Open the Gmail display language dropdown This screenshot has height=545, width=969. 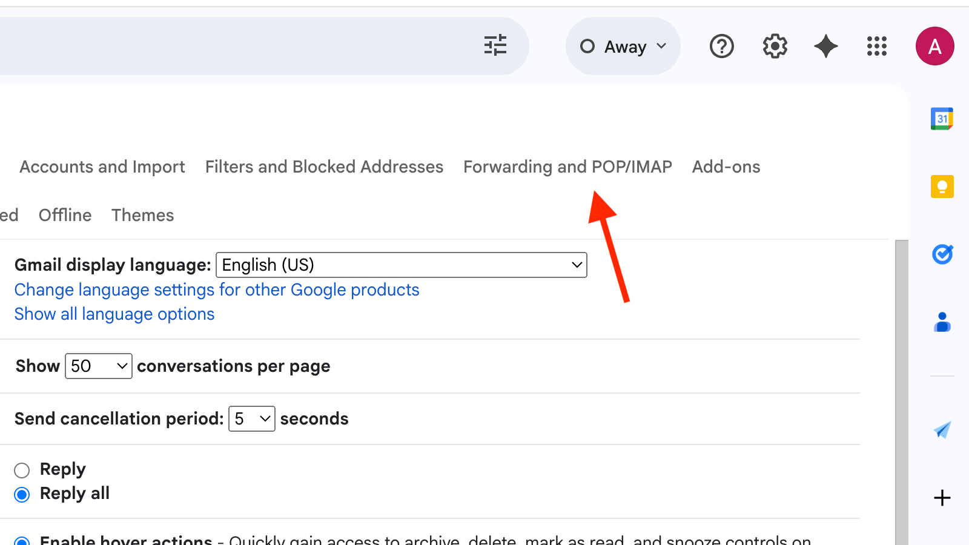pyautogui.click(x=402, y=265)
